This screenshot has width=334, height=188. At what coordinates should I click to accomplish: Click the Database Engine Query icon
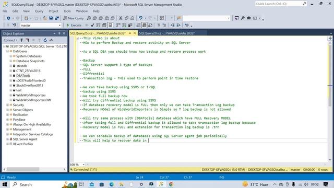coord(89,18)
